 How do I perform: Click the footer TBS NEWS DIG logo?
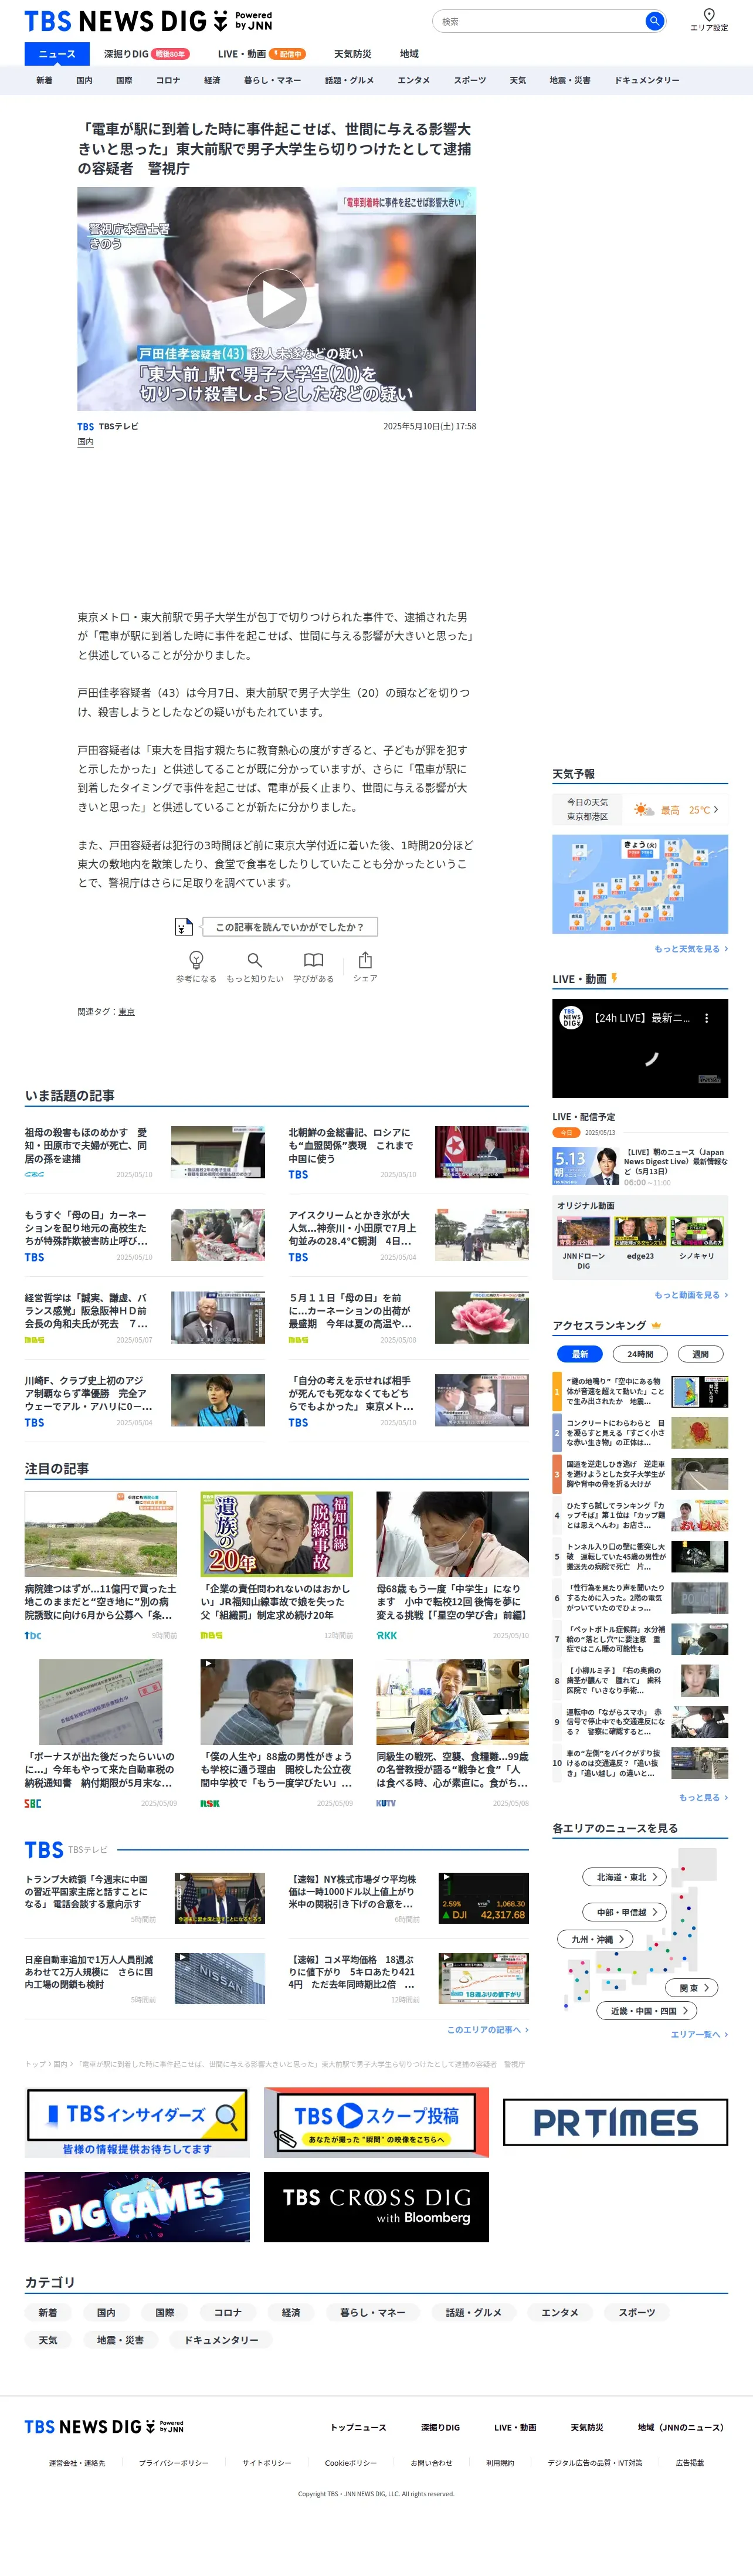click(104, 2427)
